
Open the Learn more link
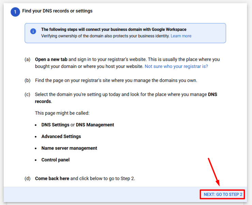[x=181, y=36]
